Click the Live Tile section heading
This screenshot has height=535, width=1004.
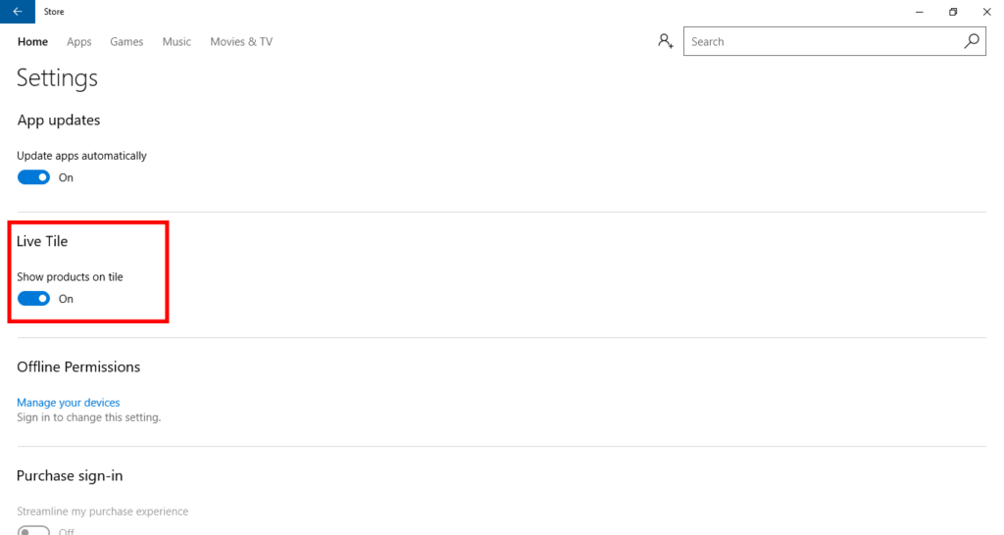tap(42, 241)
